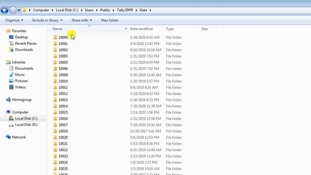
Task: Click folder name 10018
Action: (63, 131)
